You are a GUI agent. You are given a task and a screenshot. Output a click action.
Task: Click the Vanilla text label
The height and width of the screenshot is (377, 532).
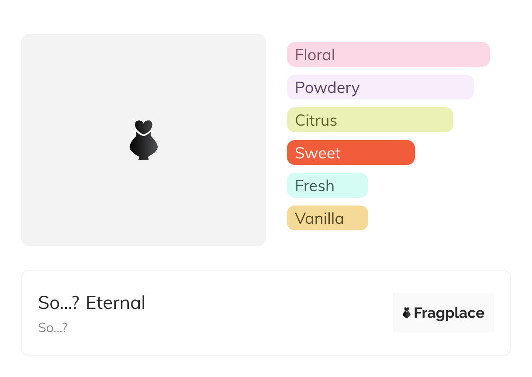pos(319,219)
